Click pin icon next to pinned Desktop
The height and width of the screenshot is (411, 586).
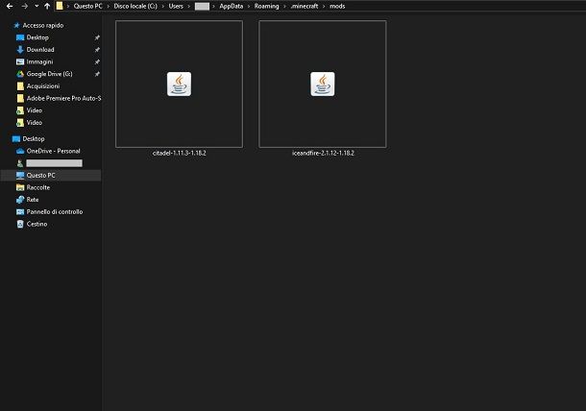(97, 37)
